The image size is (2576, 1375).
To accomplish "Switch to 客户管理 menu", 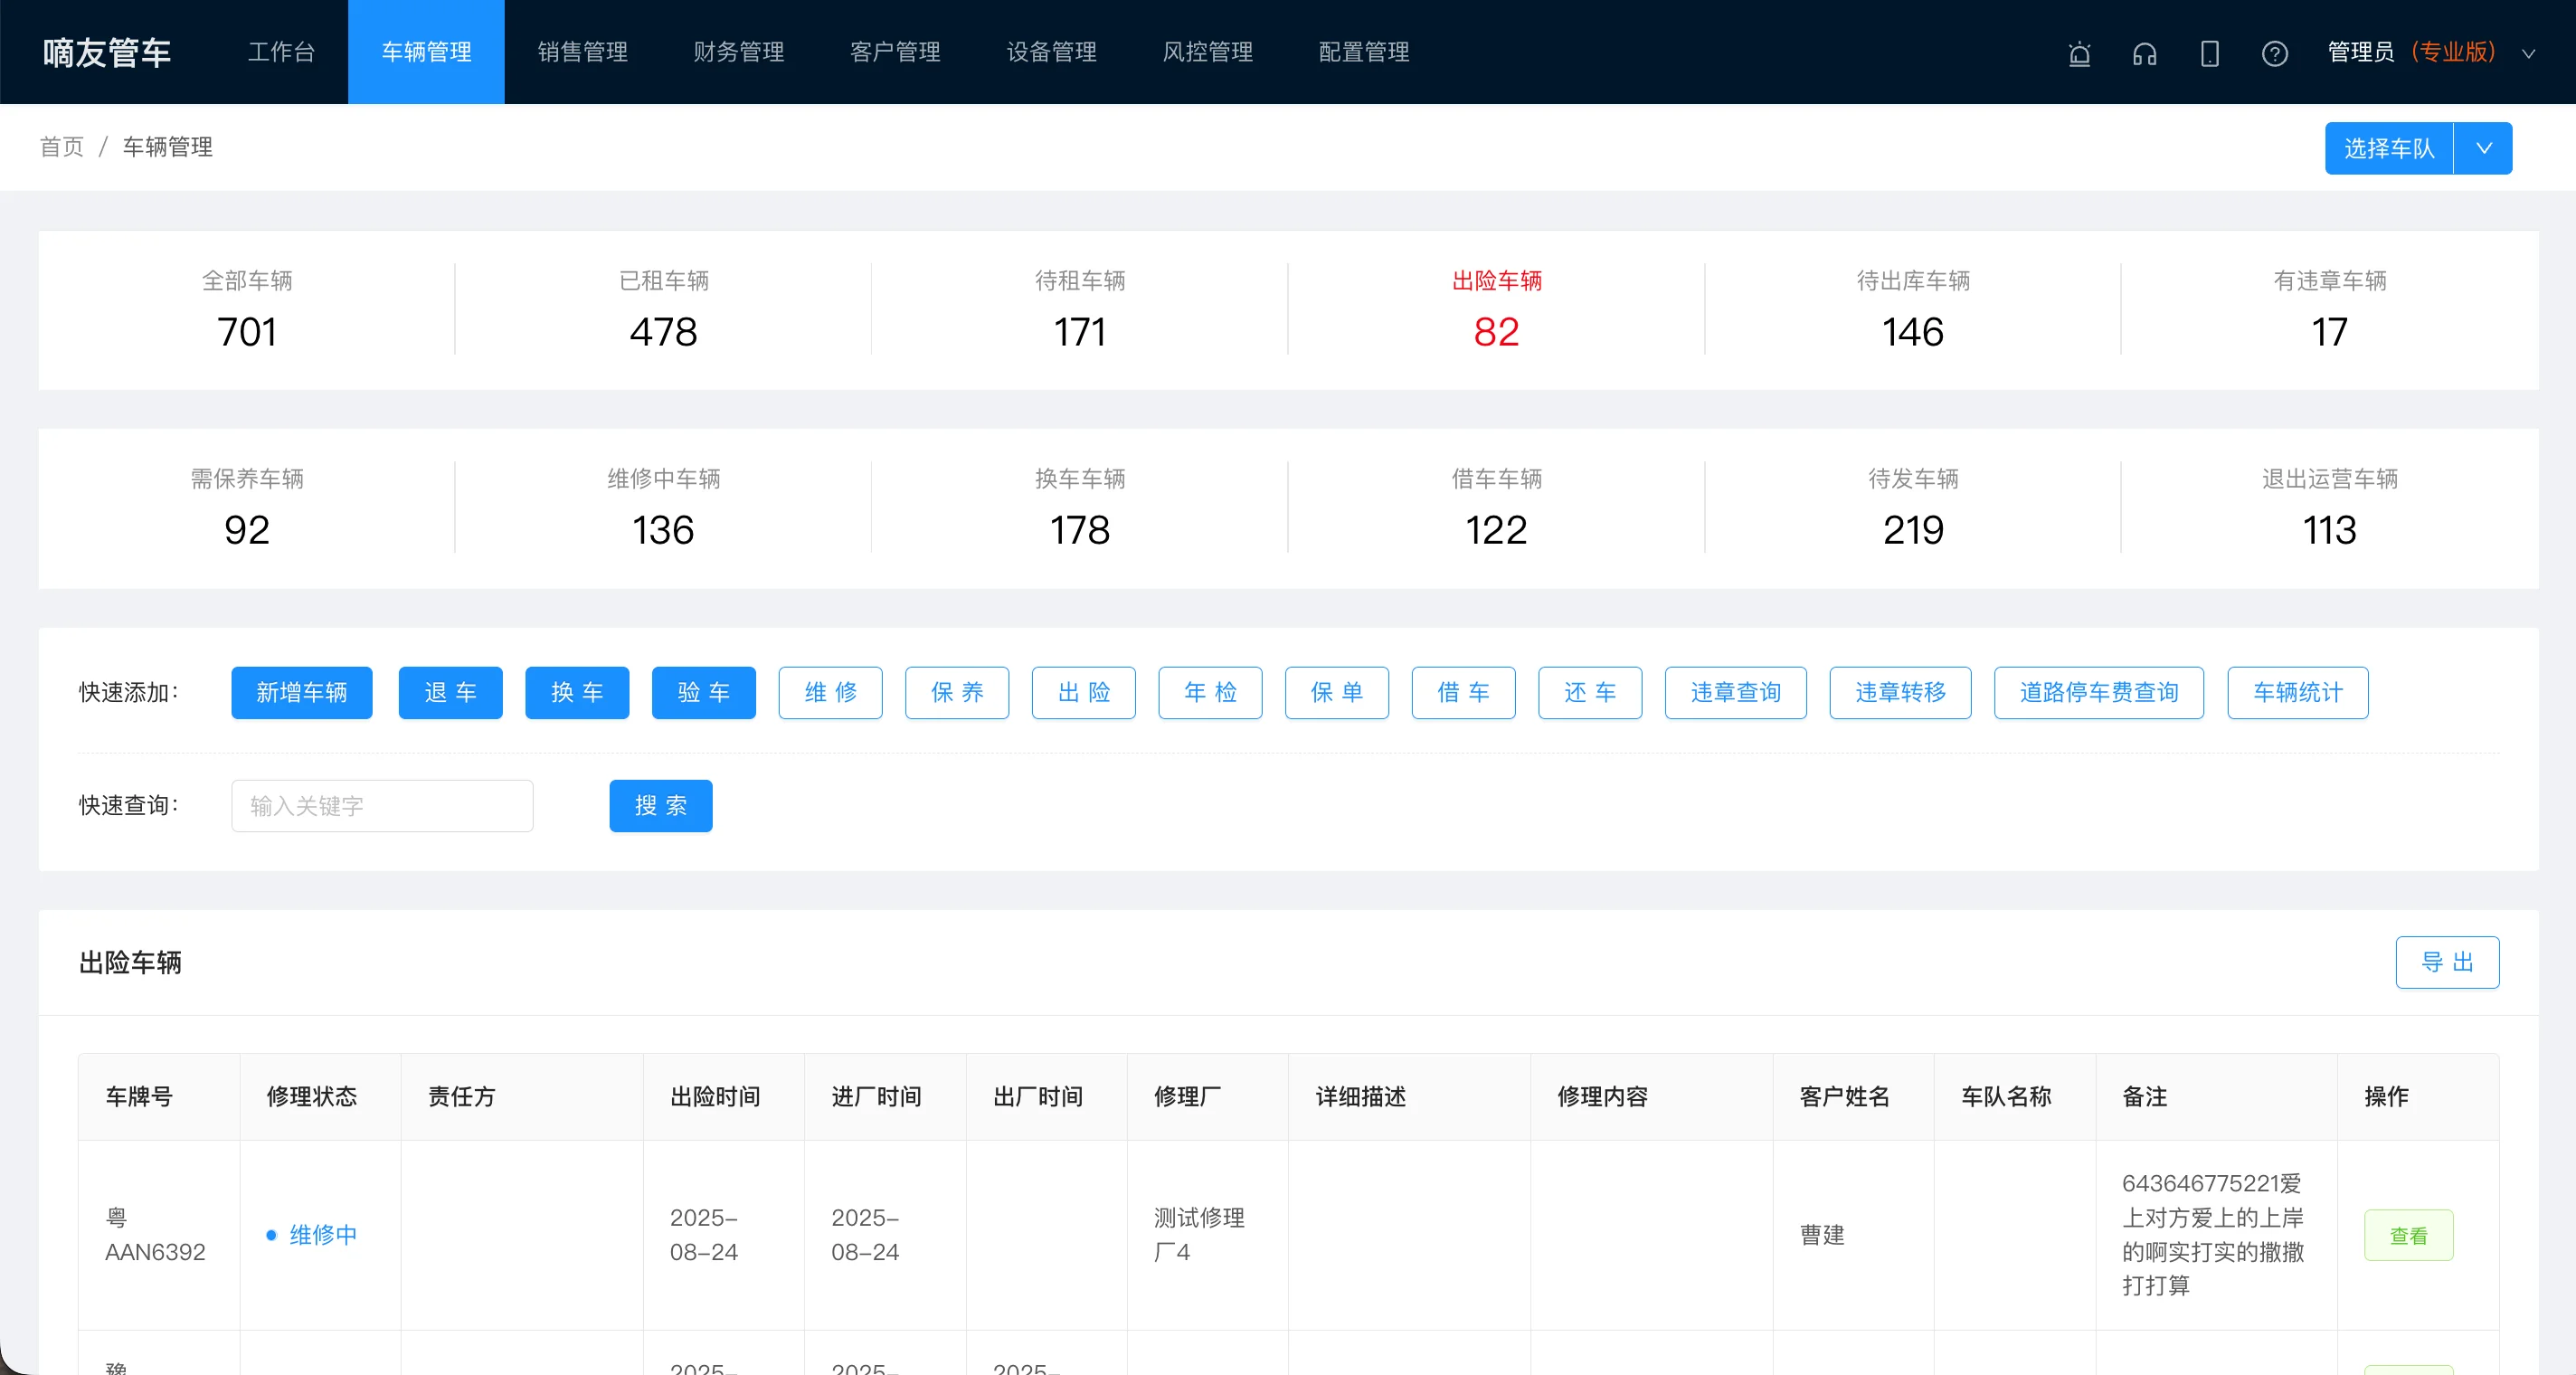I will tap(895, 52).
